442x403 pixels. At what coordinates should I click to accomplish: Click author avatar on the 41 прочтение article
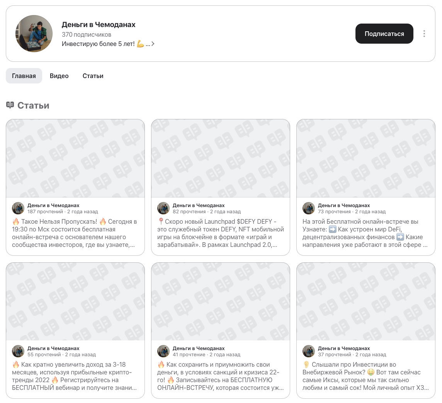click(163, 351)
